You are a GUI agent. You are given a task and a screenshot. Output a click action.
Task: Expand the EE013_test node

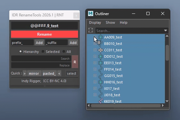[x=95, y=63]
